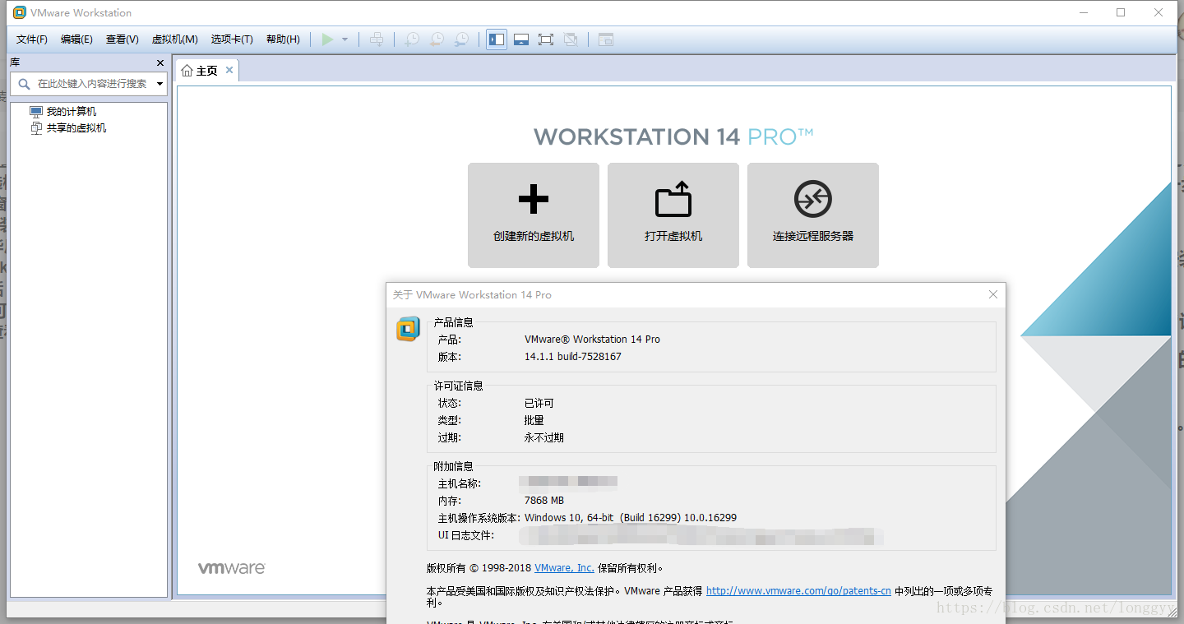The width and height of the screenshot is (1184, 624).
Task: Close the 库 library panel
Action: pyautogui.click(x=160, y=62)
